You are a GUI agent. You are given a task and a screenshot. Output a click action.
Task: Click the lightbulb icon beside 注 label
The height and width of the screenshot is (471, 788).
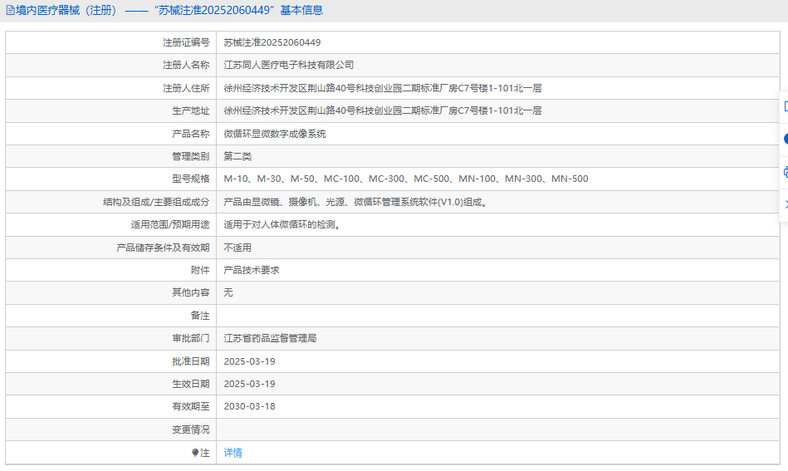pos(195,453)
